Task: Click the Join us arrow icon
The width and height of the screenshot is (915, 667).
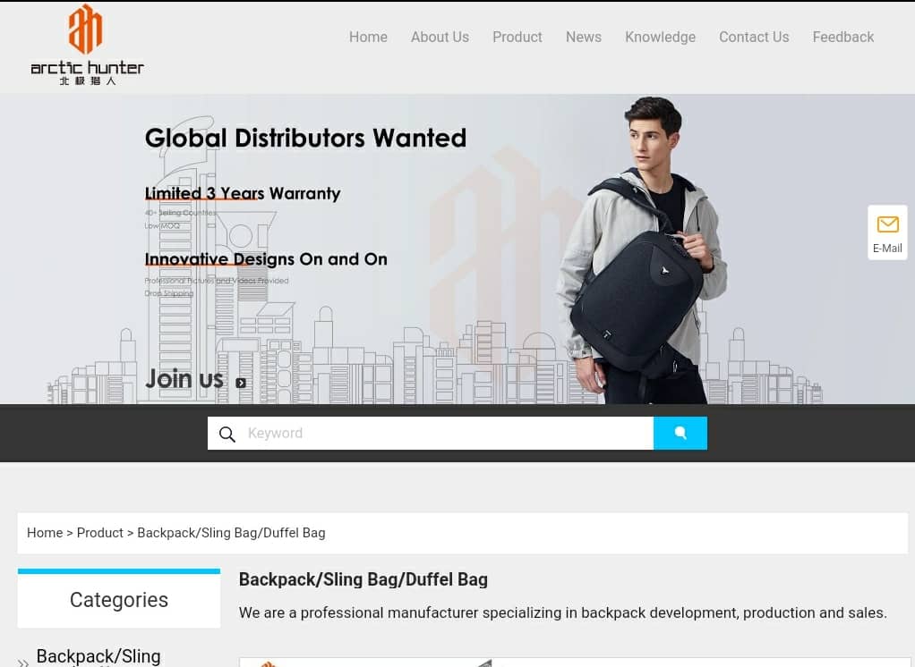Action: (x=241, y=383)
